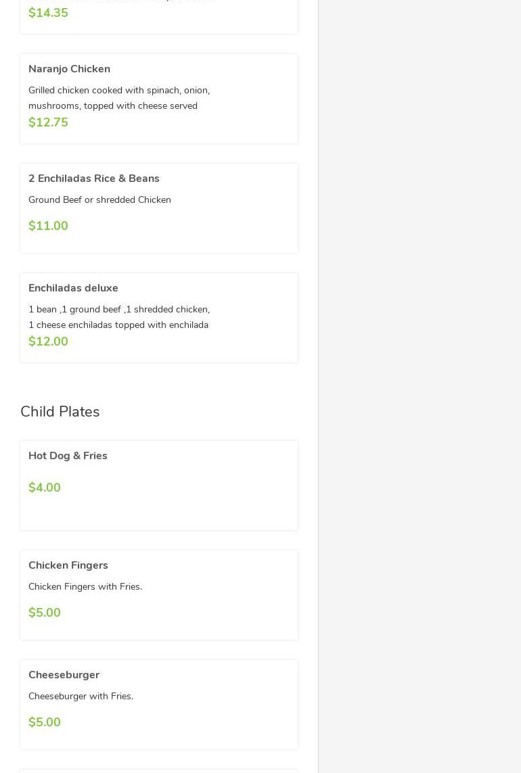Image resolution: width=521 pixels, height=773 pixels.
Task: Click the Cheeseburger $5.00 price
Action: (45, 722)
